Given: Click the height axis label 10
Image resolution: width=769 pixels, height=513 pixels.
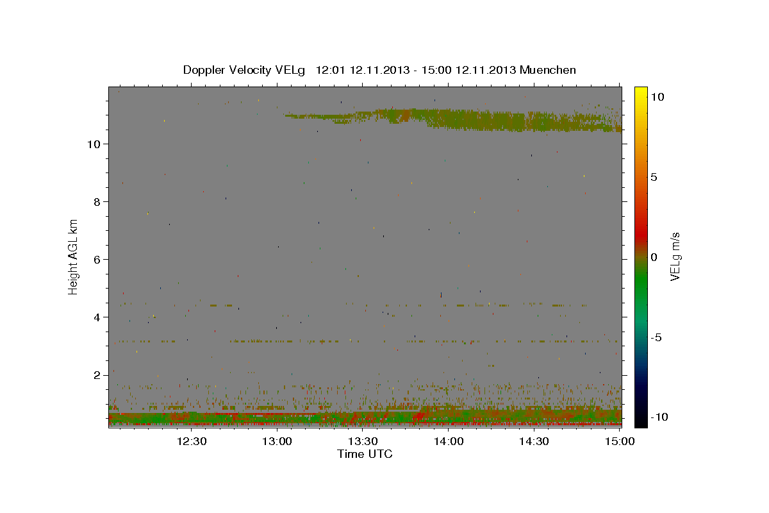Looking at the screenshot, I should click(94, 144).
